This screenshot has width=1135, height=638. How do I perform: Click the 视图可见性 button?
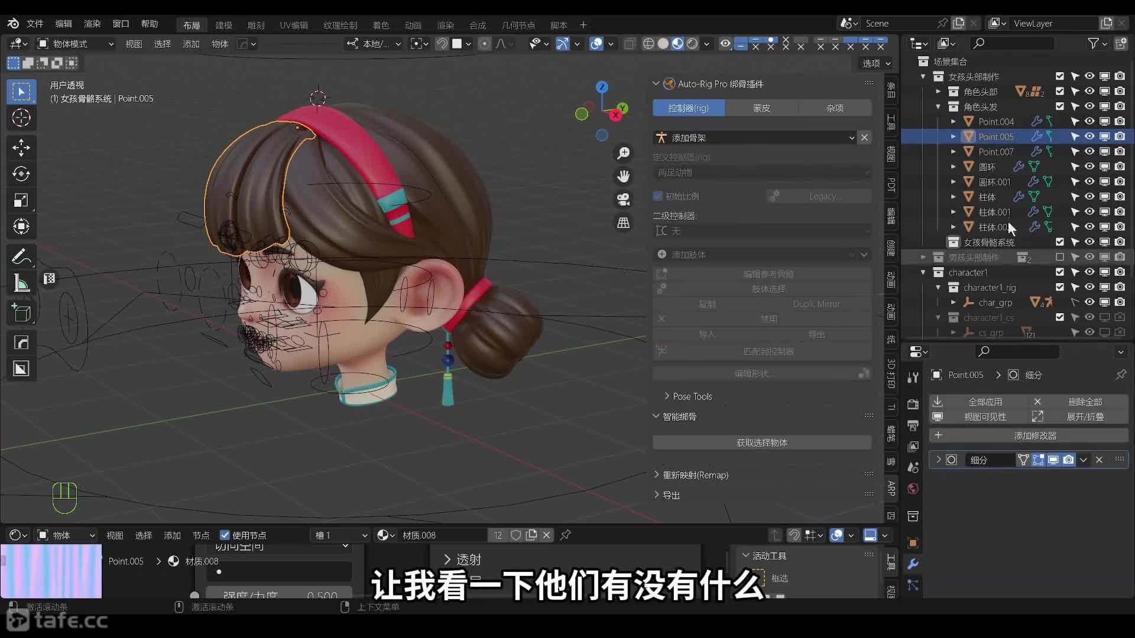click(978, 416)
